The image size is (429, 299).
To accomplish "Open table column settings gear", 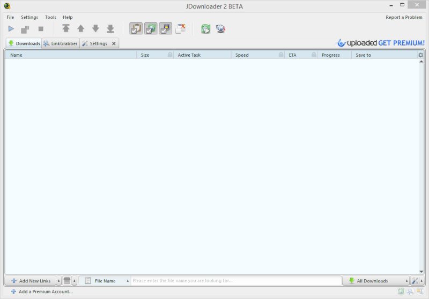I will click(x=421, y=55).
